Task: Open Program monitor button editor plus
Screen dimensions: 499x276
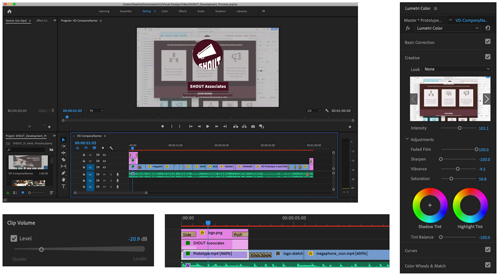Action: pos(350,127)
